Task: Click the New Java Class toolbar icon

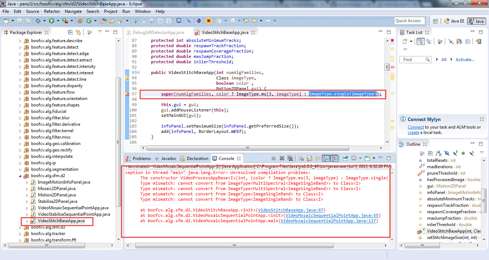Action: point(89,21)
